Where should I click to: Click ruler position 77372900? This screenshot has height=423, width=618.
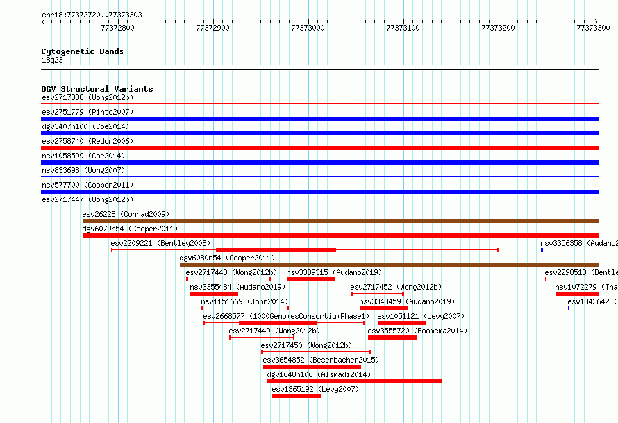point(213,28)
